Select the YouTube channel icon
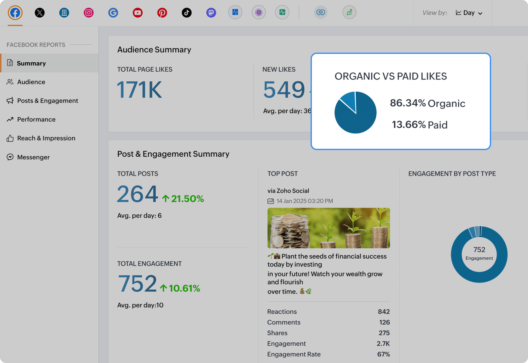The height and width of the screenshot is (363, 528). pos(137,13)
